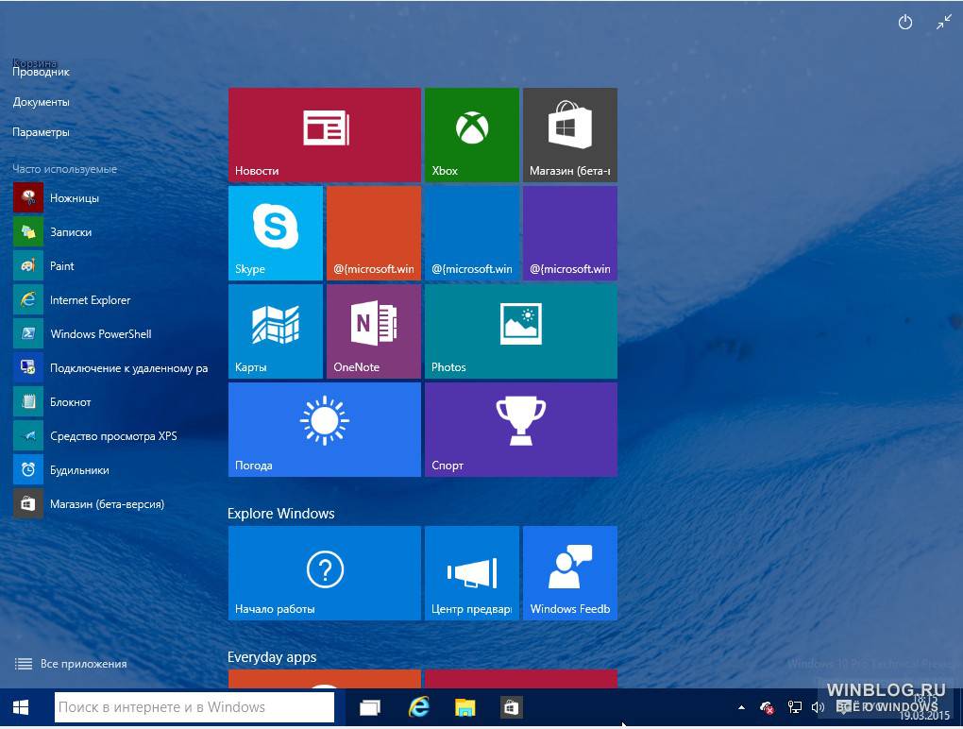Open the Photos tile
963x729 pixels.
pos(521,331)
